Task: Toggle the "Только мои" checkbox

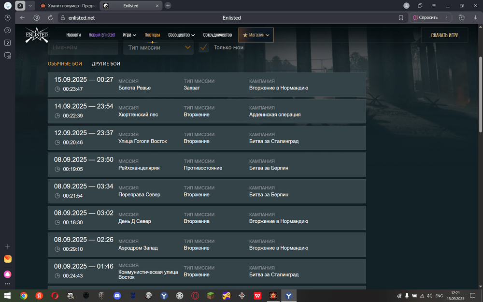Action: coord(204,47)
